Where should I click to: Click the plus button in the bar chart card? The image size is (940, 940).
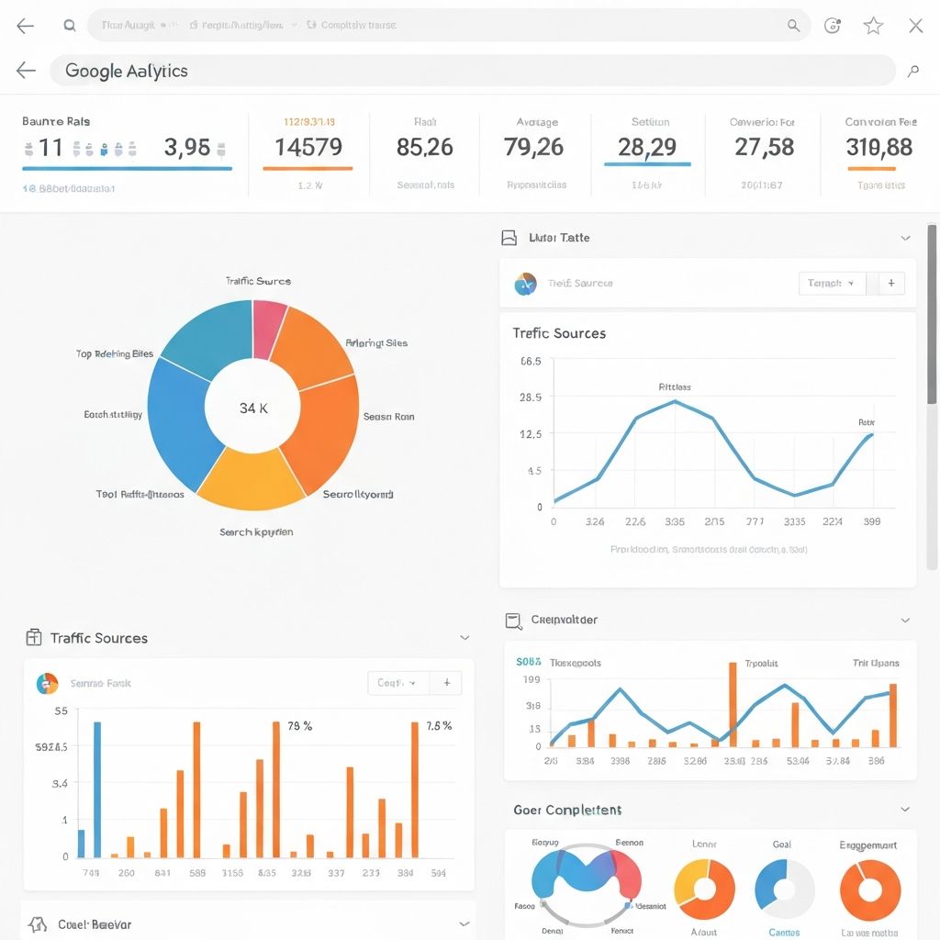click(446, 683)
